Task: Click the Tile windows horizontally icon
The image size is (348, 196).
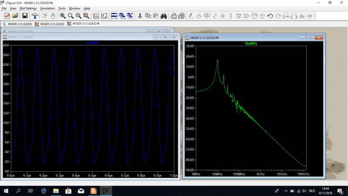Action: [114, 16]
